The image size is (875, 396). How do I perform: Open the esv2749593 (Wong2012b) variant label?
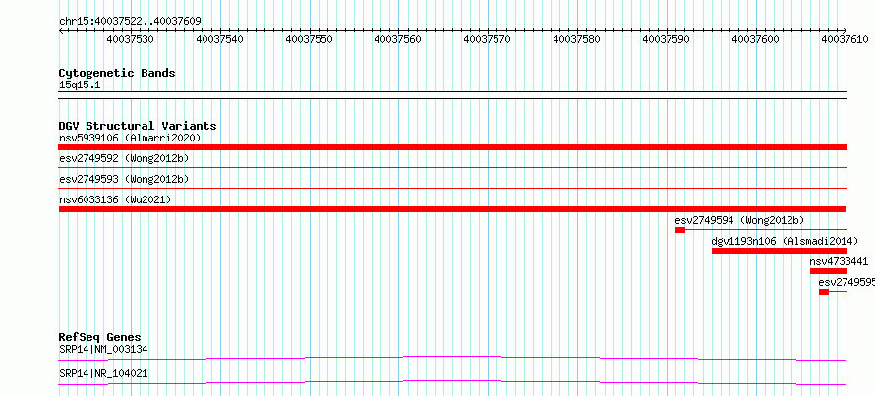click(124, 179)
